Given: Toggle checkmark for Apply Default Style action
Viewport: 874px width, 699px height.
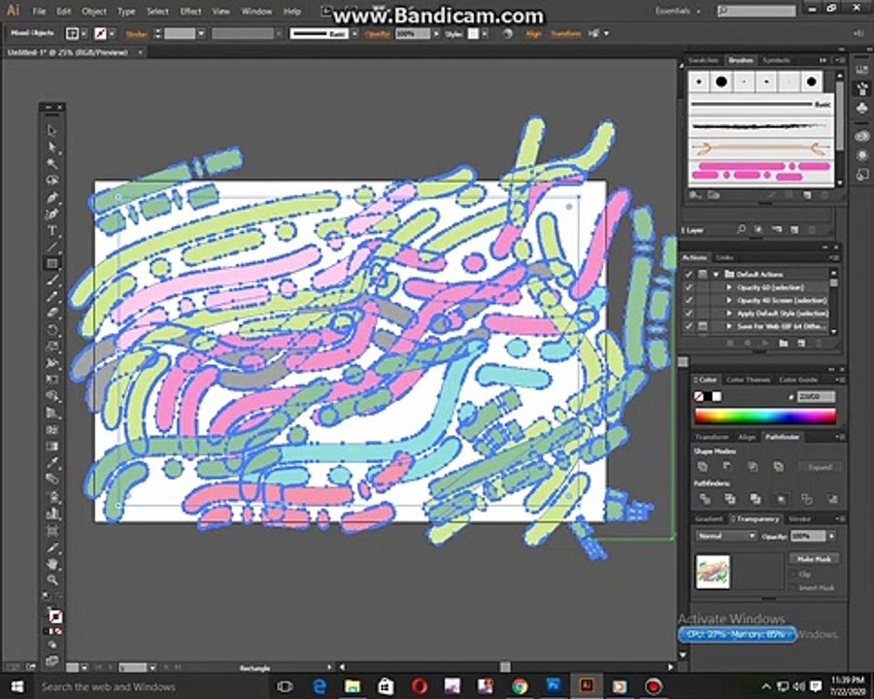Looking at the screenshot, I should 689,314.
